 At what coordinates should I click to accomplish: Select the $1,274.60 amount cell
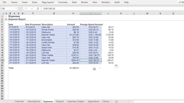(73, 35)
